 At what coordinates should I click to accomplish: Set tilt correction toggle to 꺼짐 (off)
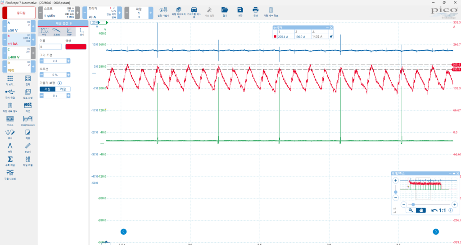[47, 89]
